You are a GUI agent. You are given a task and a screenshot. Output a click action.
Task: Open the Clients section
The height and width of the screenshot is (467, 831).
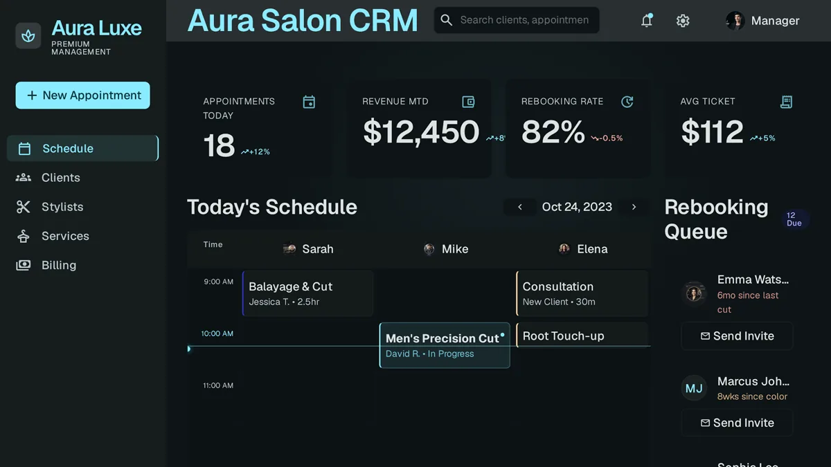click(82, 178)
